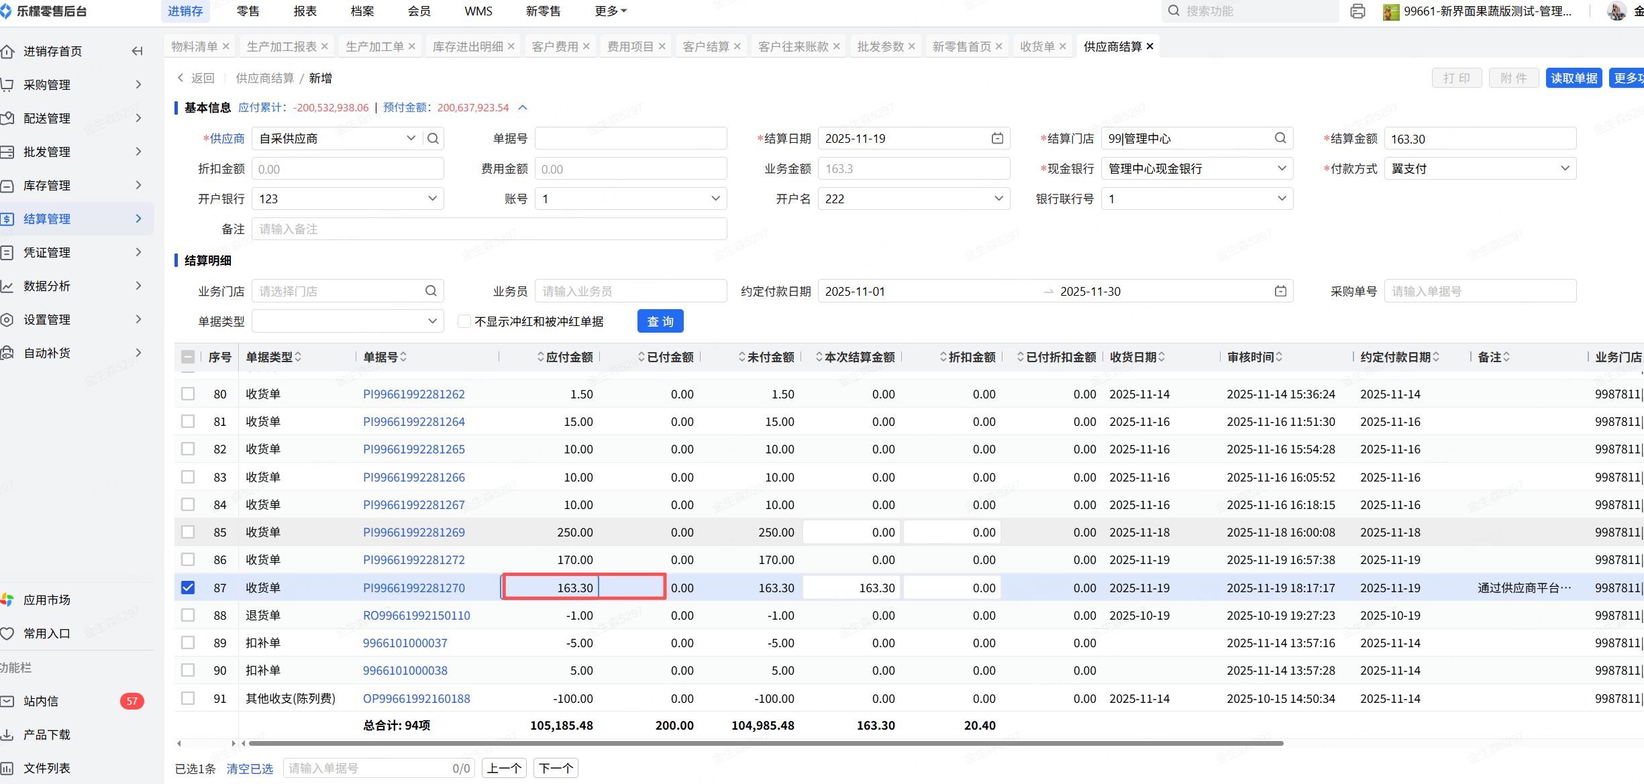
Task: Switch to the 客户结算 tab
Action: point(705,46)
